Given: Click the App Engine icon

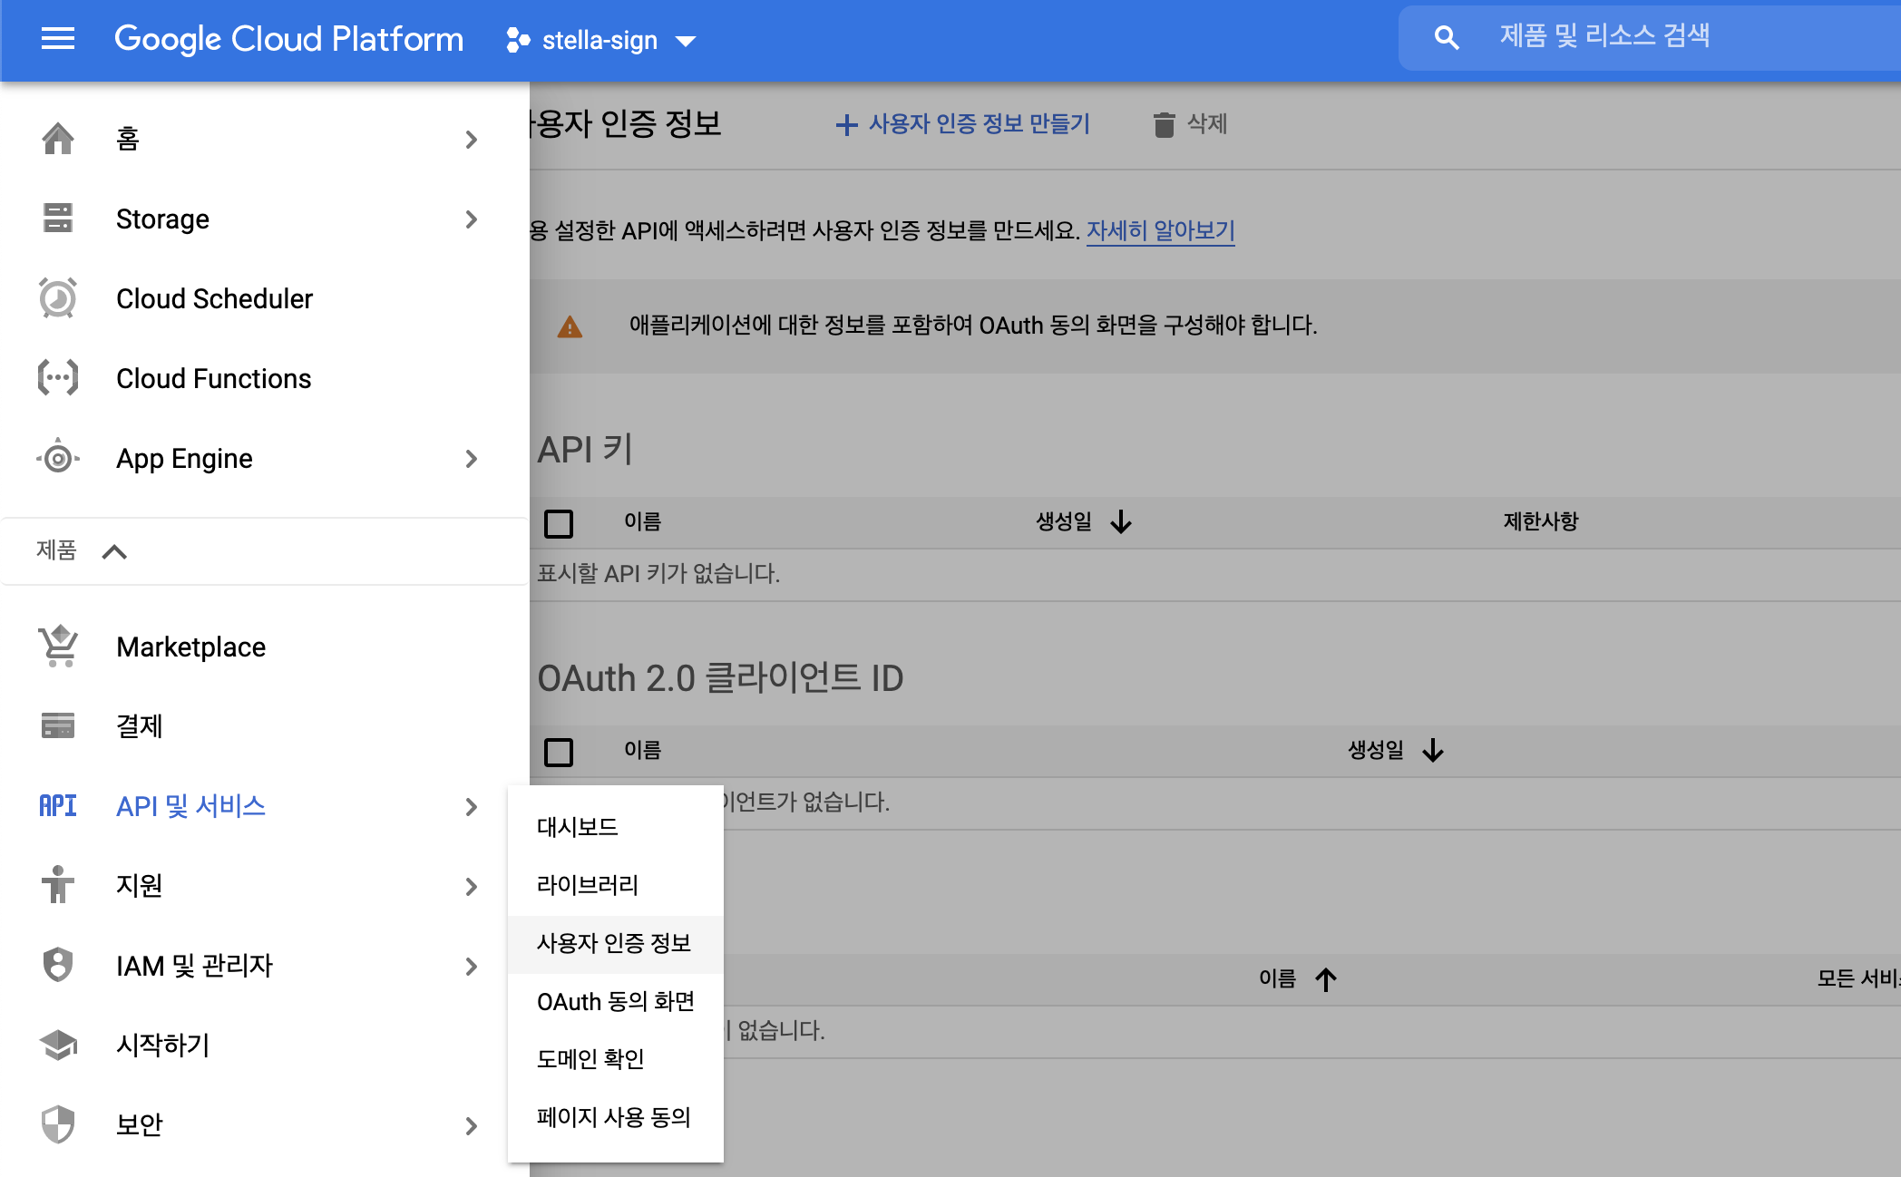Looking at the screenshot, I should click(x=58, y=458).
